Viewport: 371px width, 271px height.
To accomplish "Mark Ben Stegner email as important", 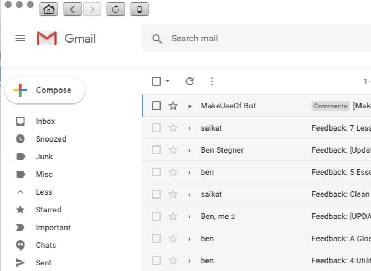I will pyautogui.click(x=189, y=150).
